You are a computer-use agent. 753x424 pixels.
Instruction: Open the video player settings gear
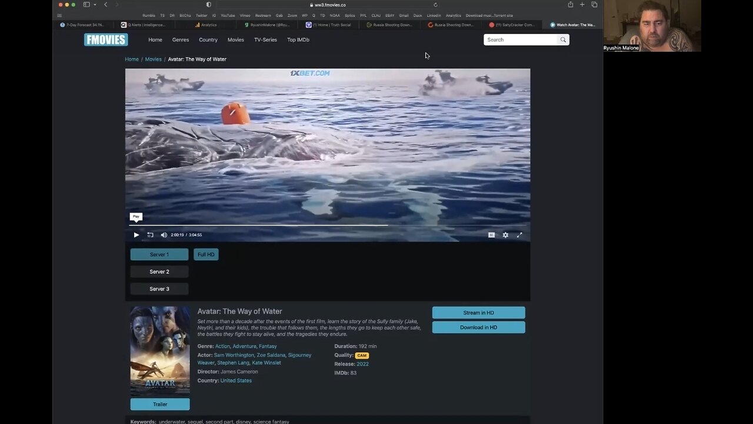[505, 235]
